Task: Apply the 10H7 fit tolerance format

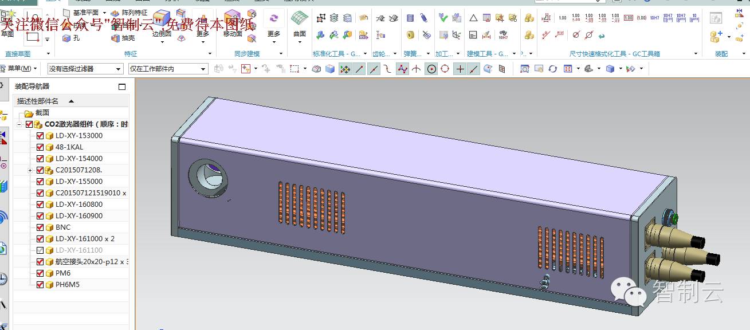Action: pyautogui.click(x=654, y=18)
